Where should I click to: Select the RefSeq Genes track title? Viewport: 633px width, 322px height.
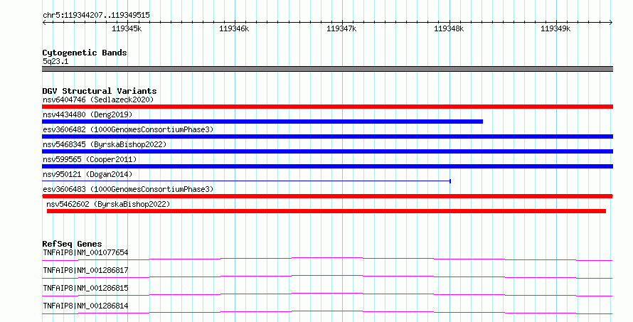[72, 244]
